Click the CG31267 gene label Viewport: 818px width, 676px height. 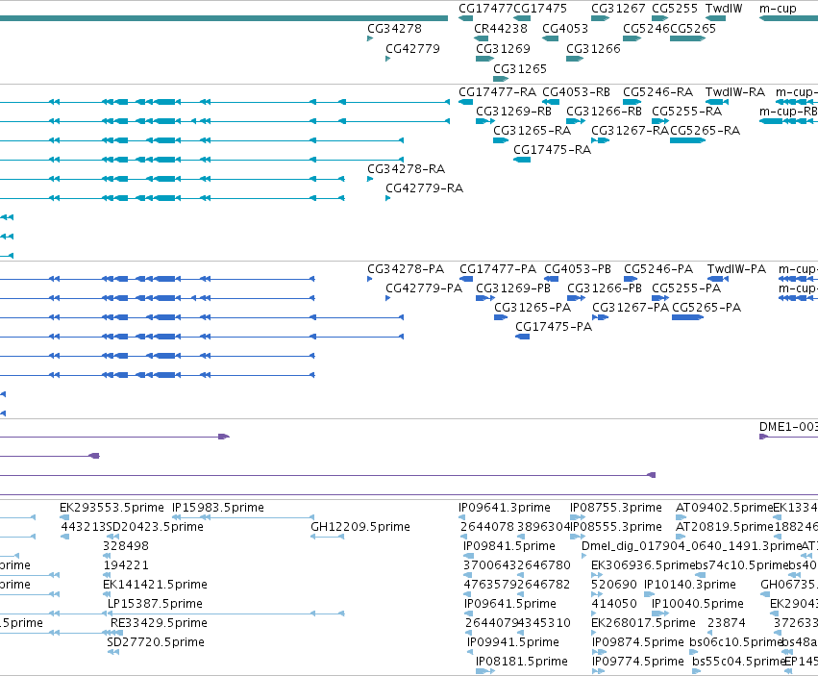pos(618,9)
